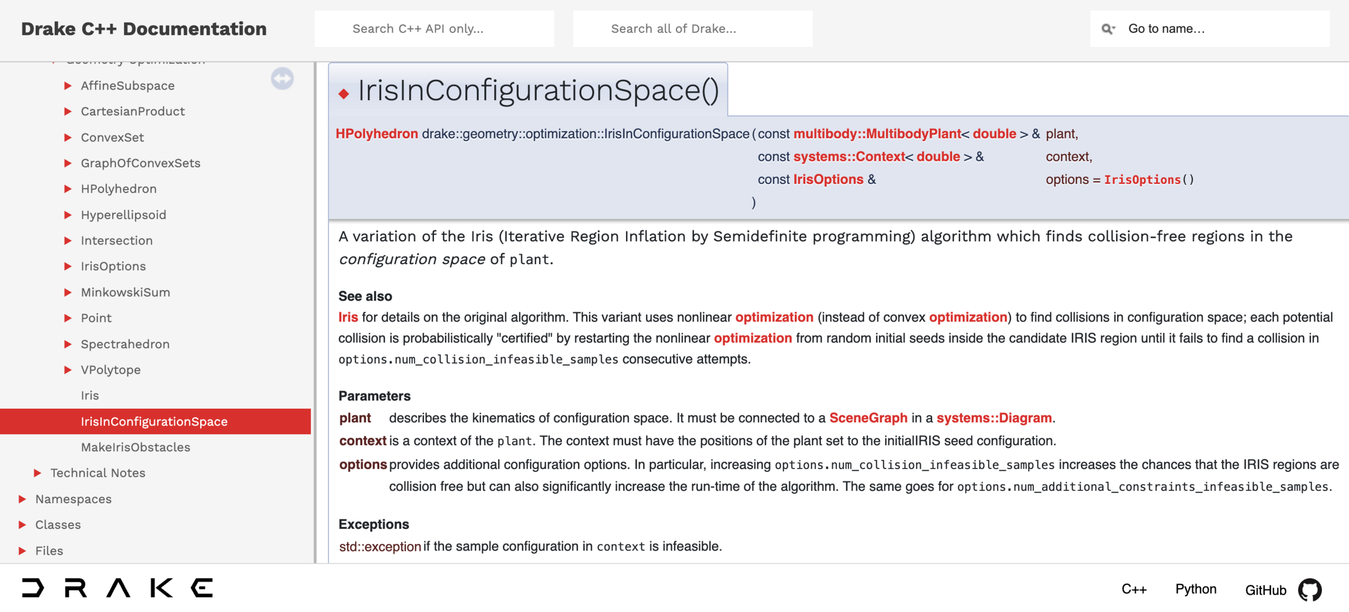Open the SceneGraph link in plant parameter

click(x=868, y=418)
